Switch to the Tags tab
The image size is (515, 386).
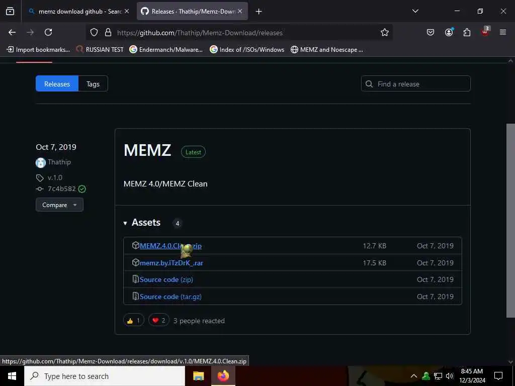point(93,84)
